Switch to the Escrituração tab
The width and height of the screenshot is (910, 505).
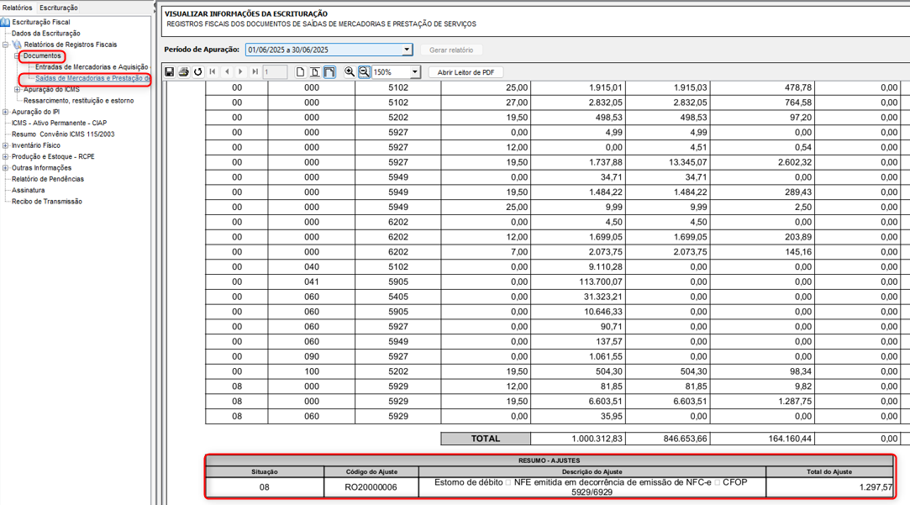[58, 8]
